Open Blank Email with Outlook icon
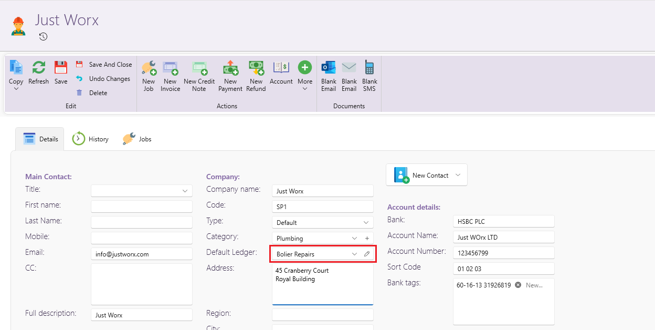This screenshot has width=655, height=330. (x=329, y=68)
